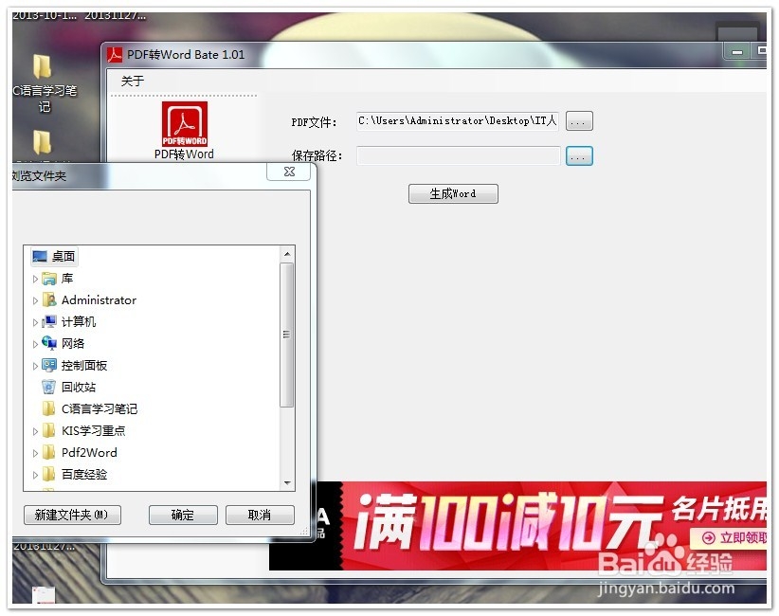Expand the 计算机 tree node

[x=35, y=322]
